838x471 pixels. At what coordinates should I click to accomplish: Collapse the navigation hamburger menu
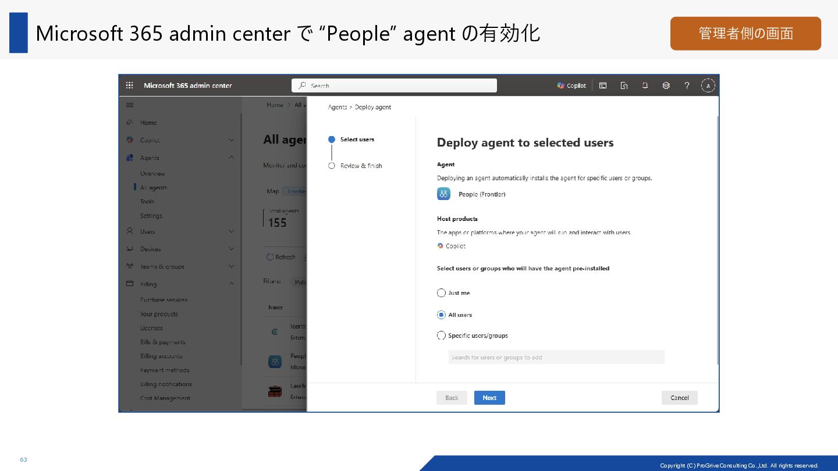[130, 105]
